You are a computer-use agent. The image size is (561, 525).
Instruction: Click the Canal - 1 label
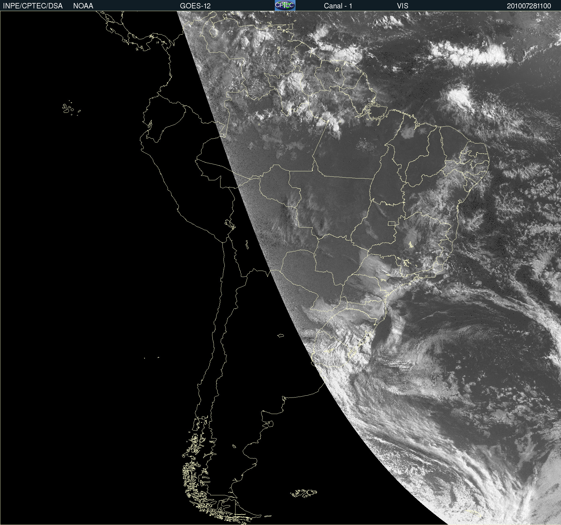pos(338,6)
